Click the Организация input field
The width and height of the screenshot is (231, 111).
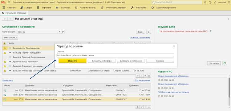point(37,32)
